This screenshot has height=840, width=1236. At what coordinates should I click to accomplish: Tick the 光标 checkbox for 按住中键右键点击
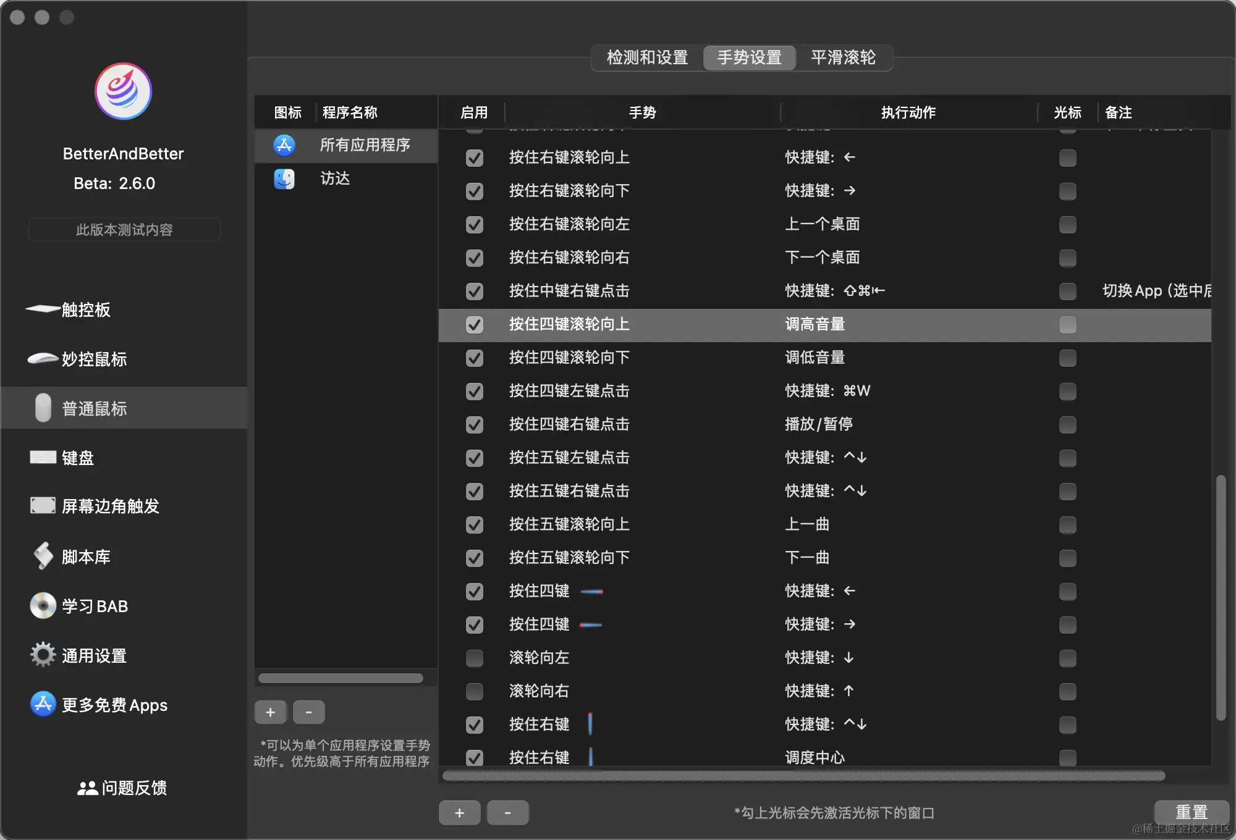pyautogui.click(x=1067, y=292)
